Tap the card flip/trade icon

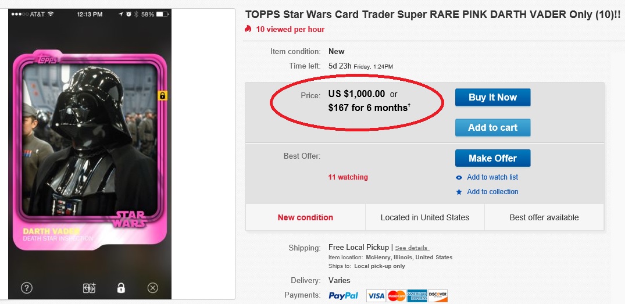89,288
